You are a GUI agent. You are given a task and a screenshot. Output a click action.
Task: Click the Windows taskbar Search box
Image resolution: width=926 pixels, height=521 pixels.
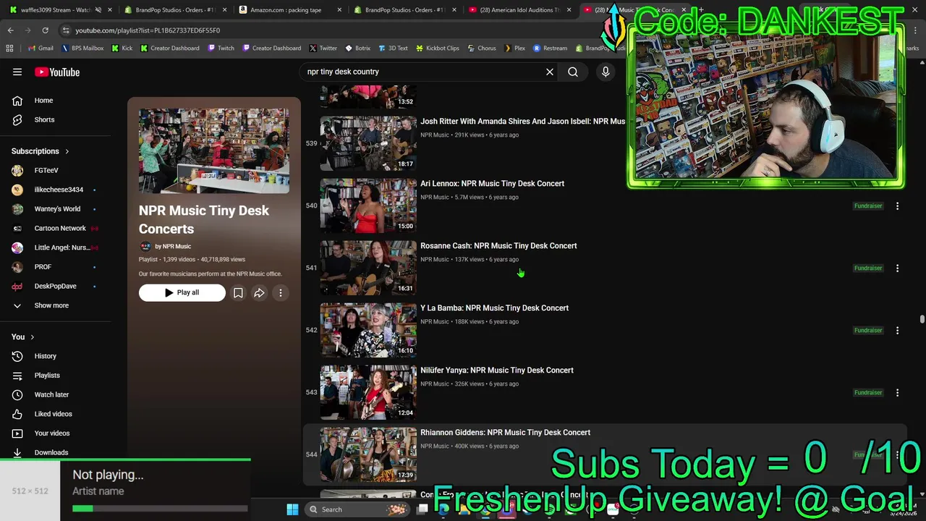(x=357, y=509)
